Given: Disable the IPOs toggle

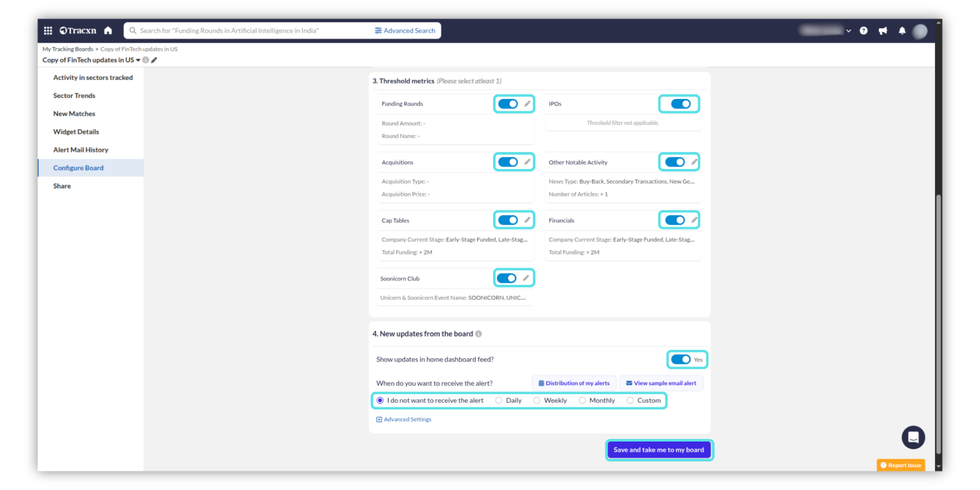Looking at the screenshot, I should click(680, 104).
